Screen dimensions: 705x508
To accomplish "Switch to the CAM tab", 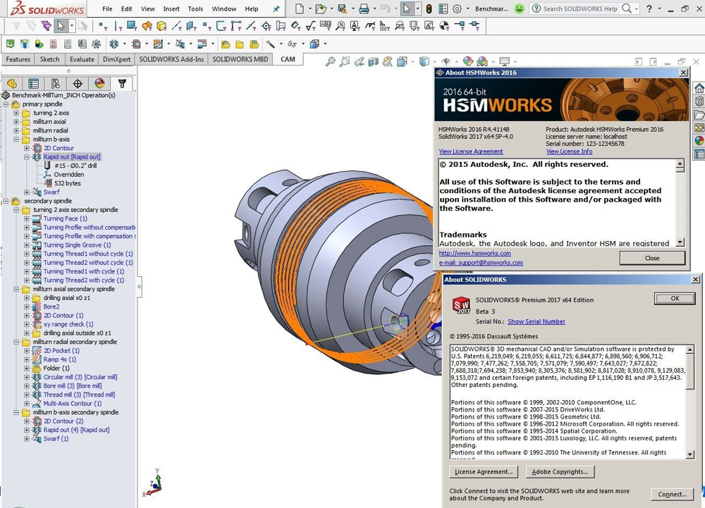I will coord(288,59).
